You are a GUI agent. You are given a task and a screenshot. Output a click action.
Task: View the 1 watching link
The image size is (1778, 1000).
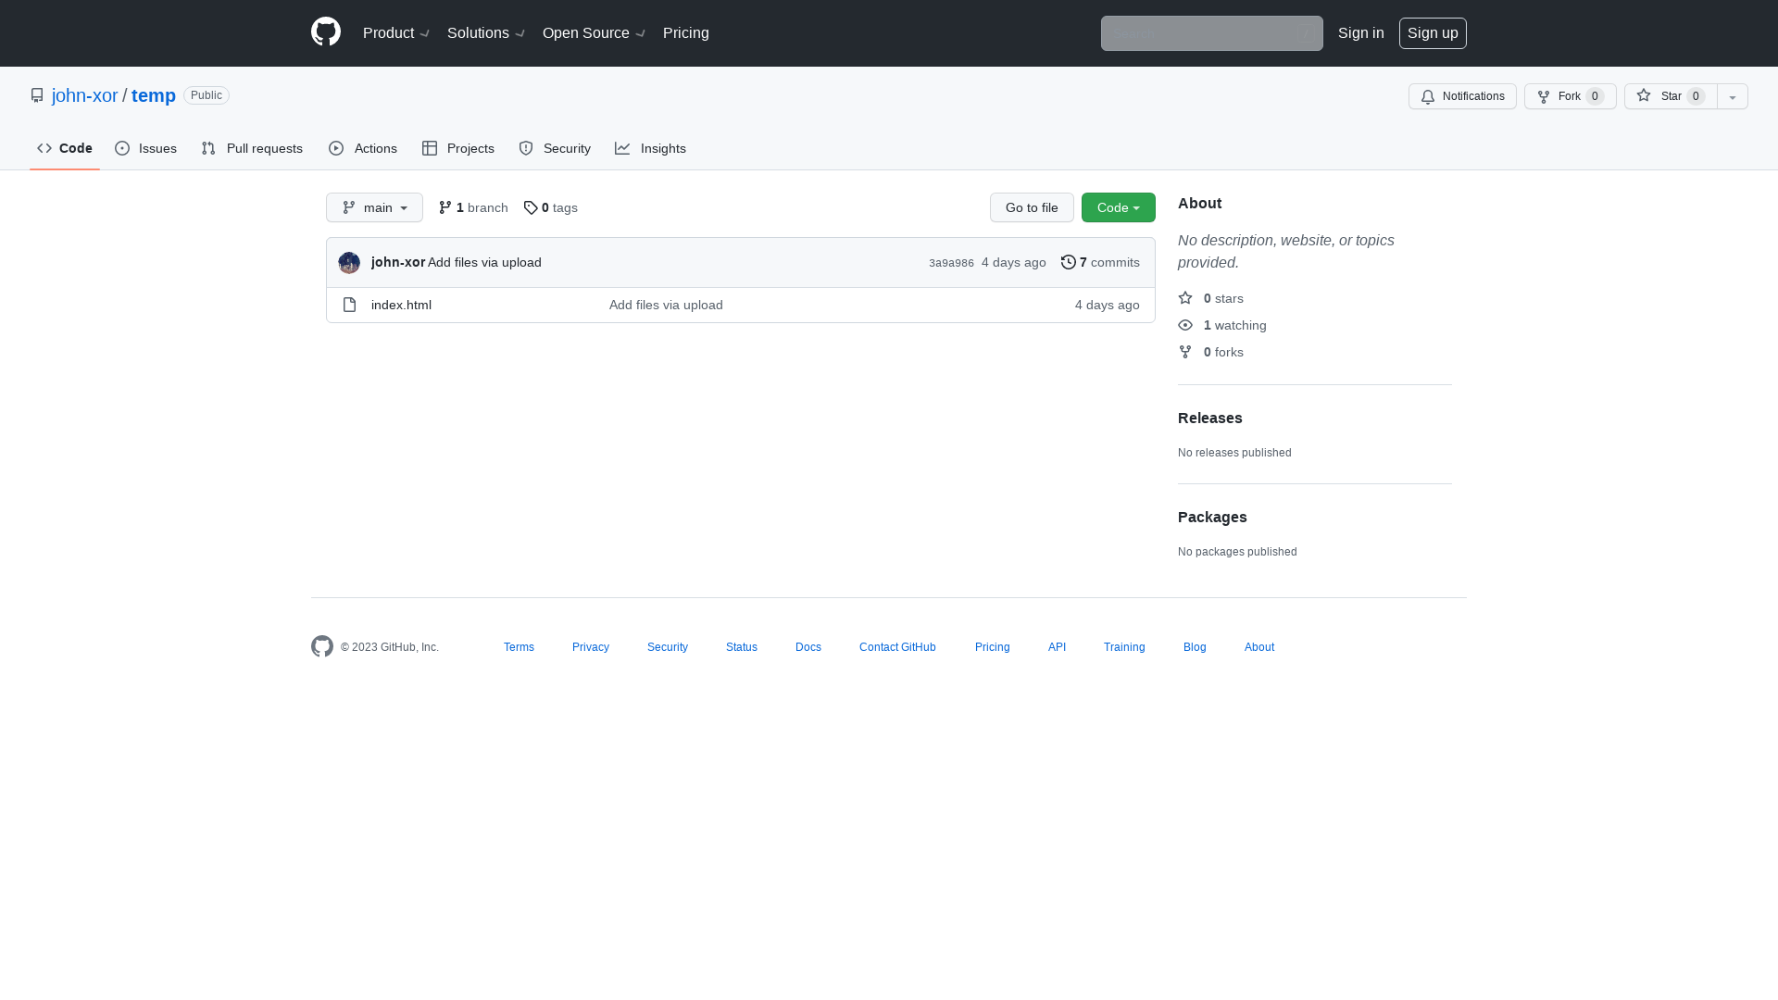pyautogui.click(x=1222, y=325)
